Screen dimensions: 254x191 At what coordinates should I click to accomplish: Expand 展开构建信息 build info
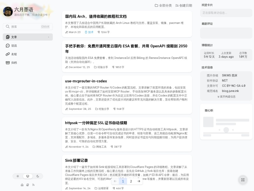[x=226, y=97]
